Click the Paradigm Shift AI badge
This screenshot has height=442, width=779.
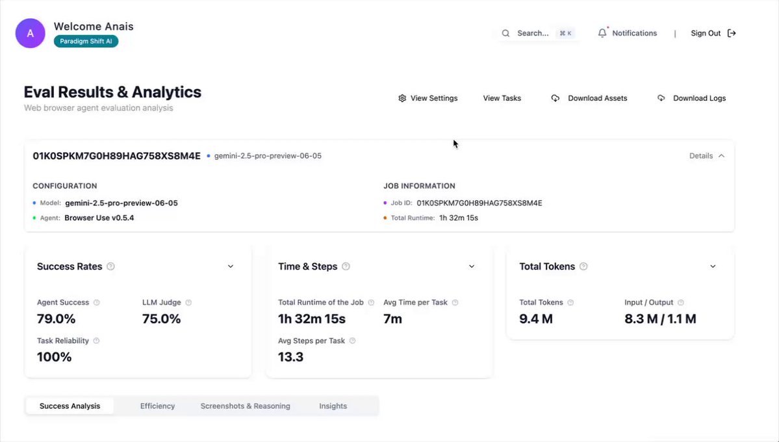(x=86, y=41)
